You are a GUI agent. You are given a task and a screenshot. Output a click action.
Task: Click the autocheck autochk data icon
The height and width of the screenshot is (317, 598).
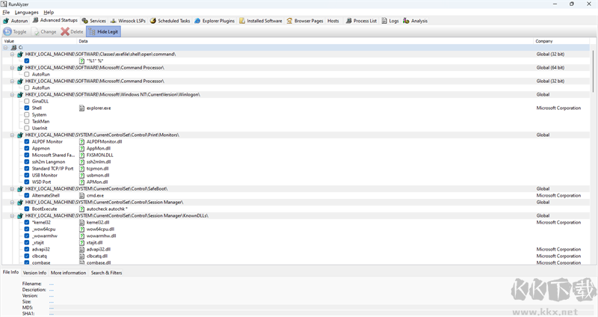coord(81,209)
